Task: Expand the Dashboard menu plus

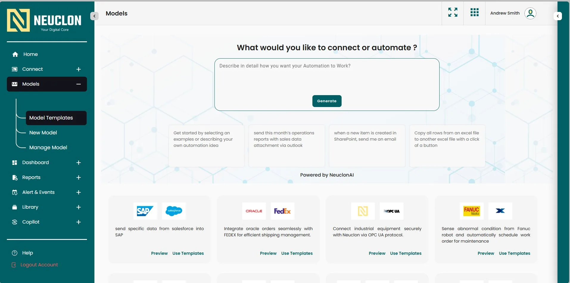Action: [x=79, y=163]
